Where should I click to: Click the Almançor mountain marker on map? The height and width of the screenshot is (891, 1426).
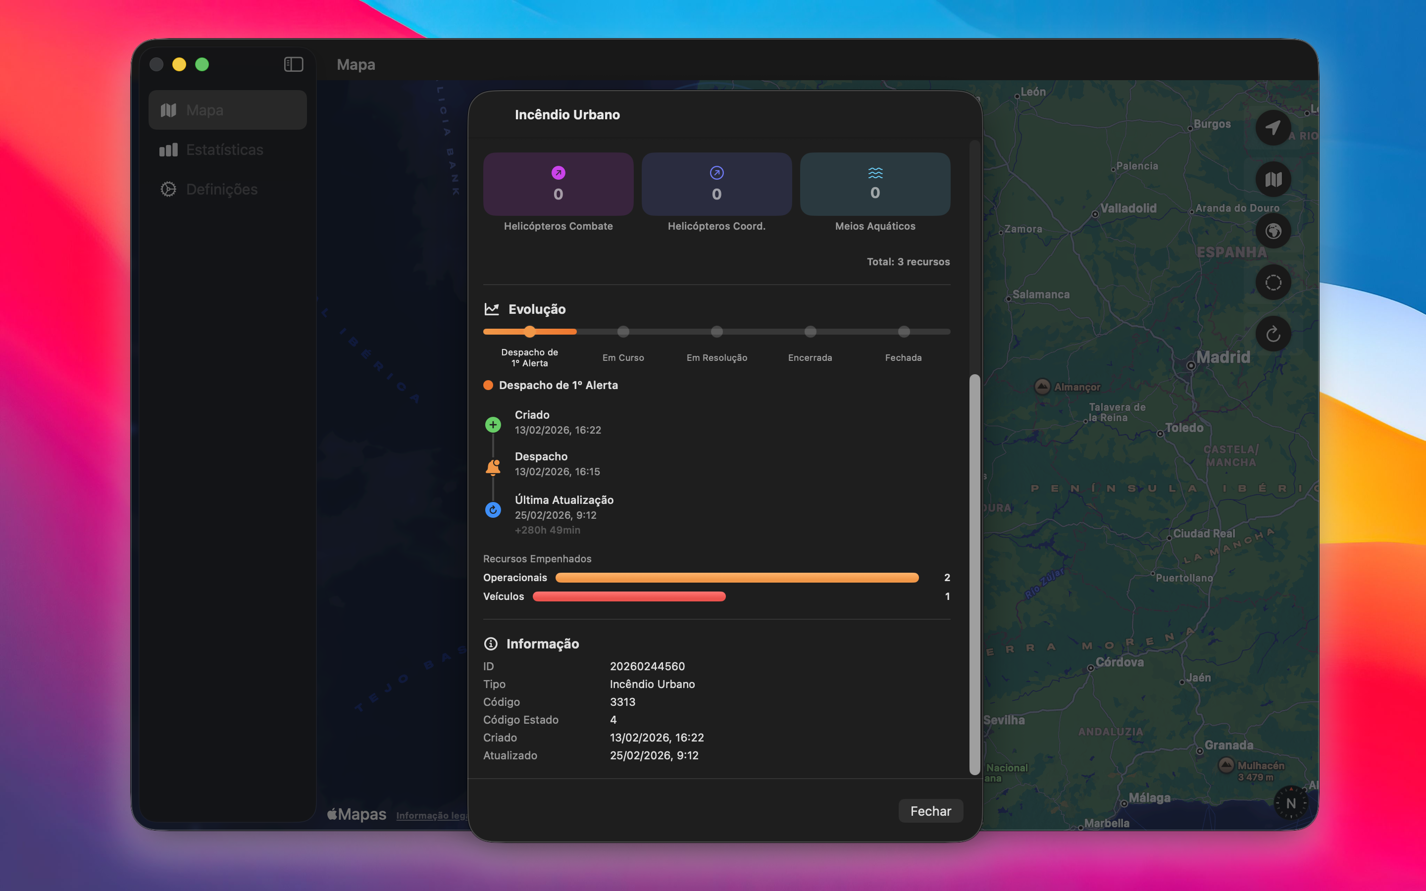tap(1042, 387)
